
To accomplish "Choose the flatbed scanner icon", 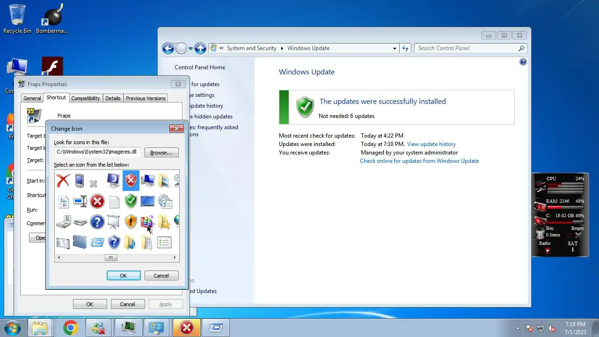I will click(x=80, y=222).
